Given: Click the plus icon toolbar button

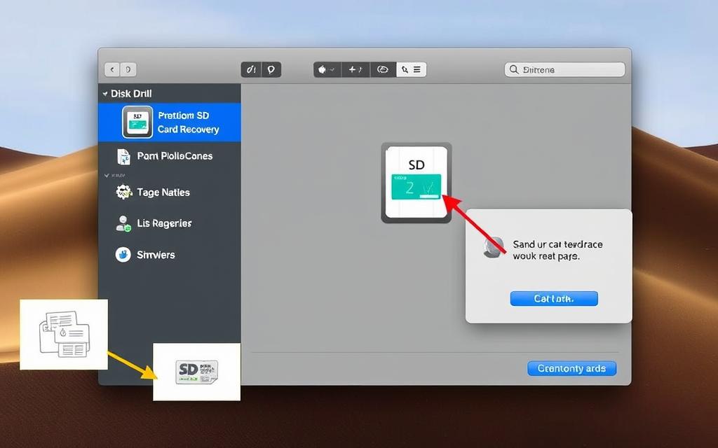Looking at the screenshot, I should coord(355,69).
